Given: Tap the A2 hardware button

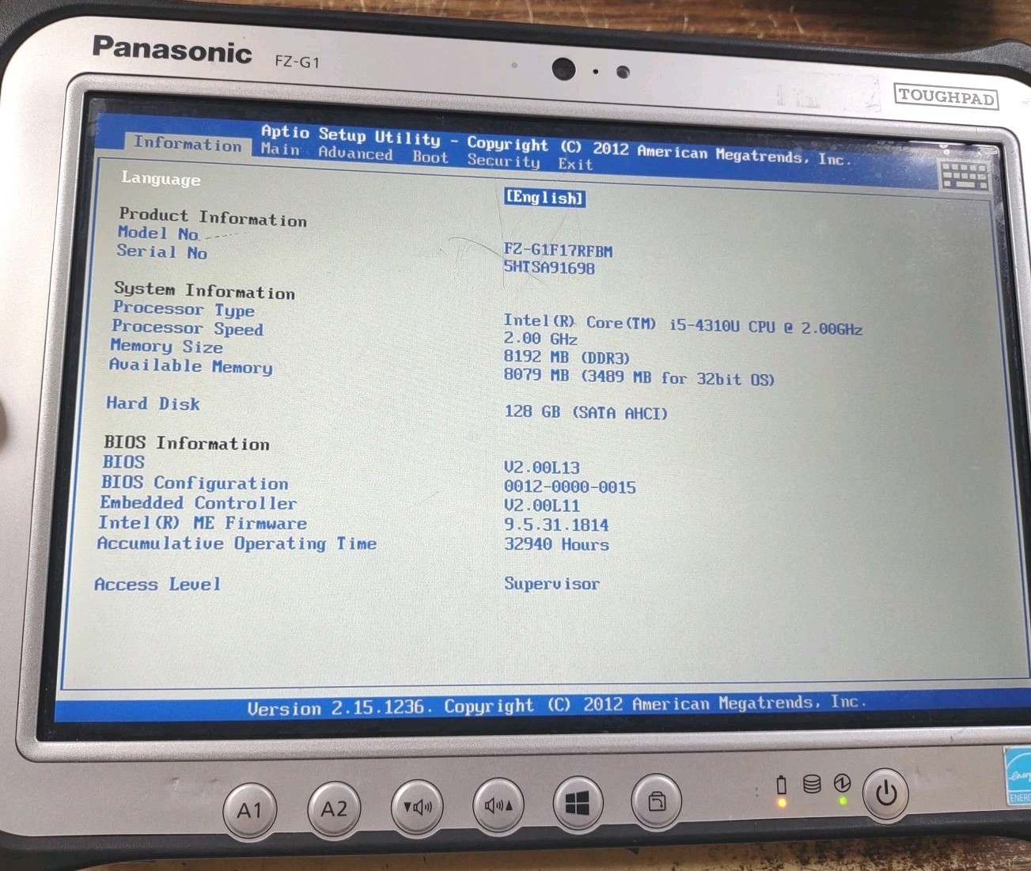Looking at the screenshot, I should pos(334,808).
